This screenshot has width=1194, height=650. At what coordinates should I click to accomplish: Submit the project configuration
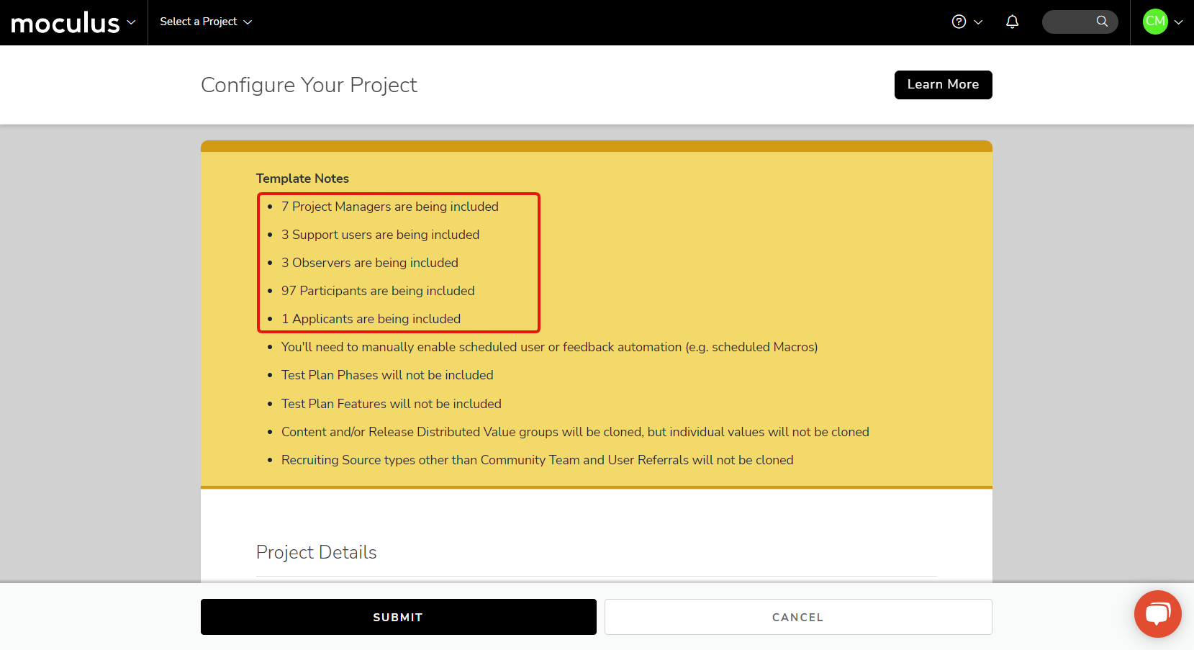398,617
